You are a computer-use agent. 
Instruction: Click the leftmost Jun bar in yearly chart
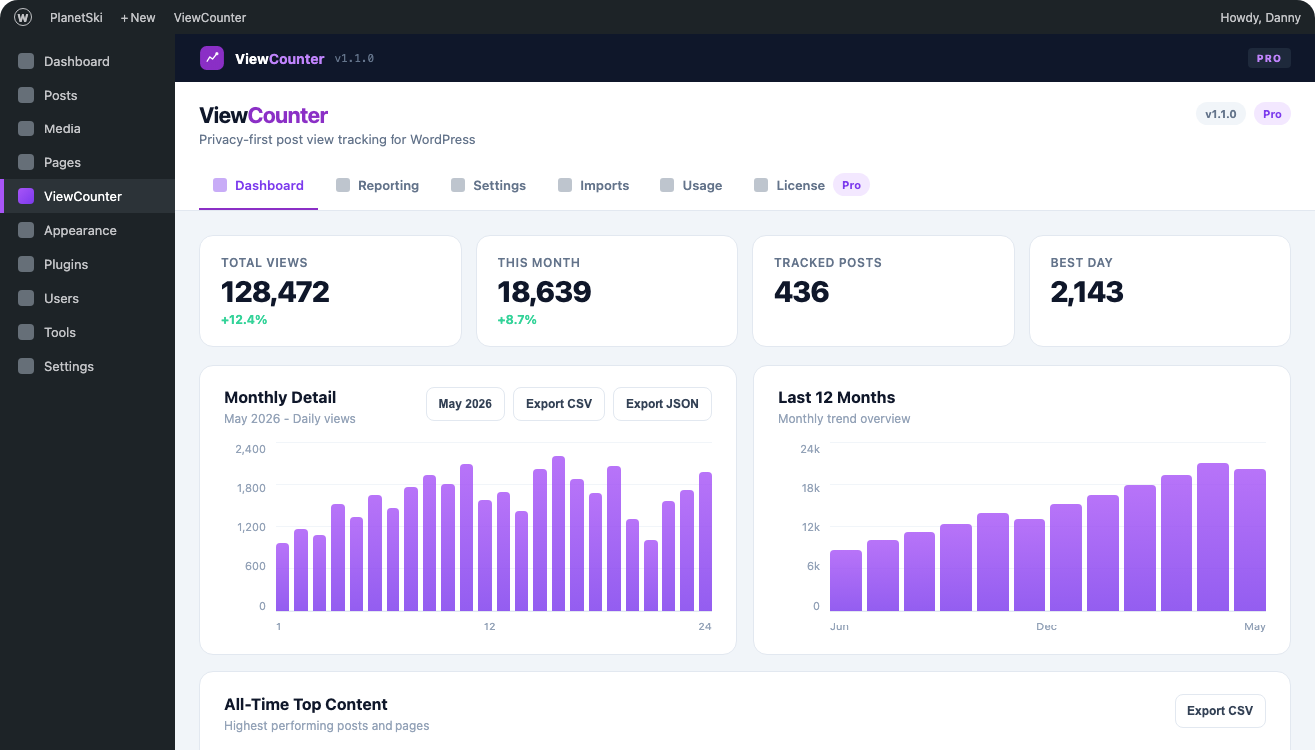coord(846,580)
